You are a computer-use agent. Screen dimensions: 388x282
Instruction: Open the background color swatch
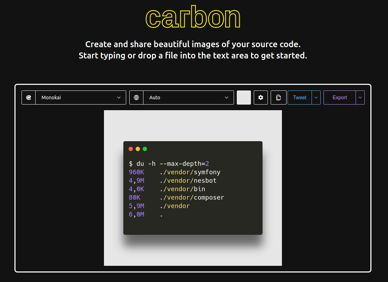coord(244,98)
